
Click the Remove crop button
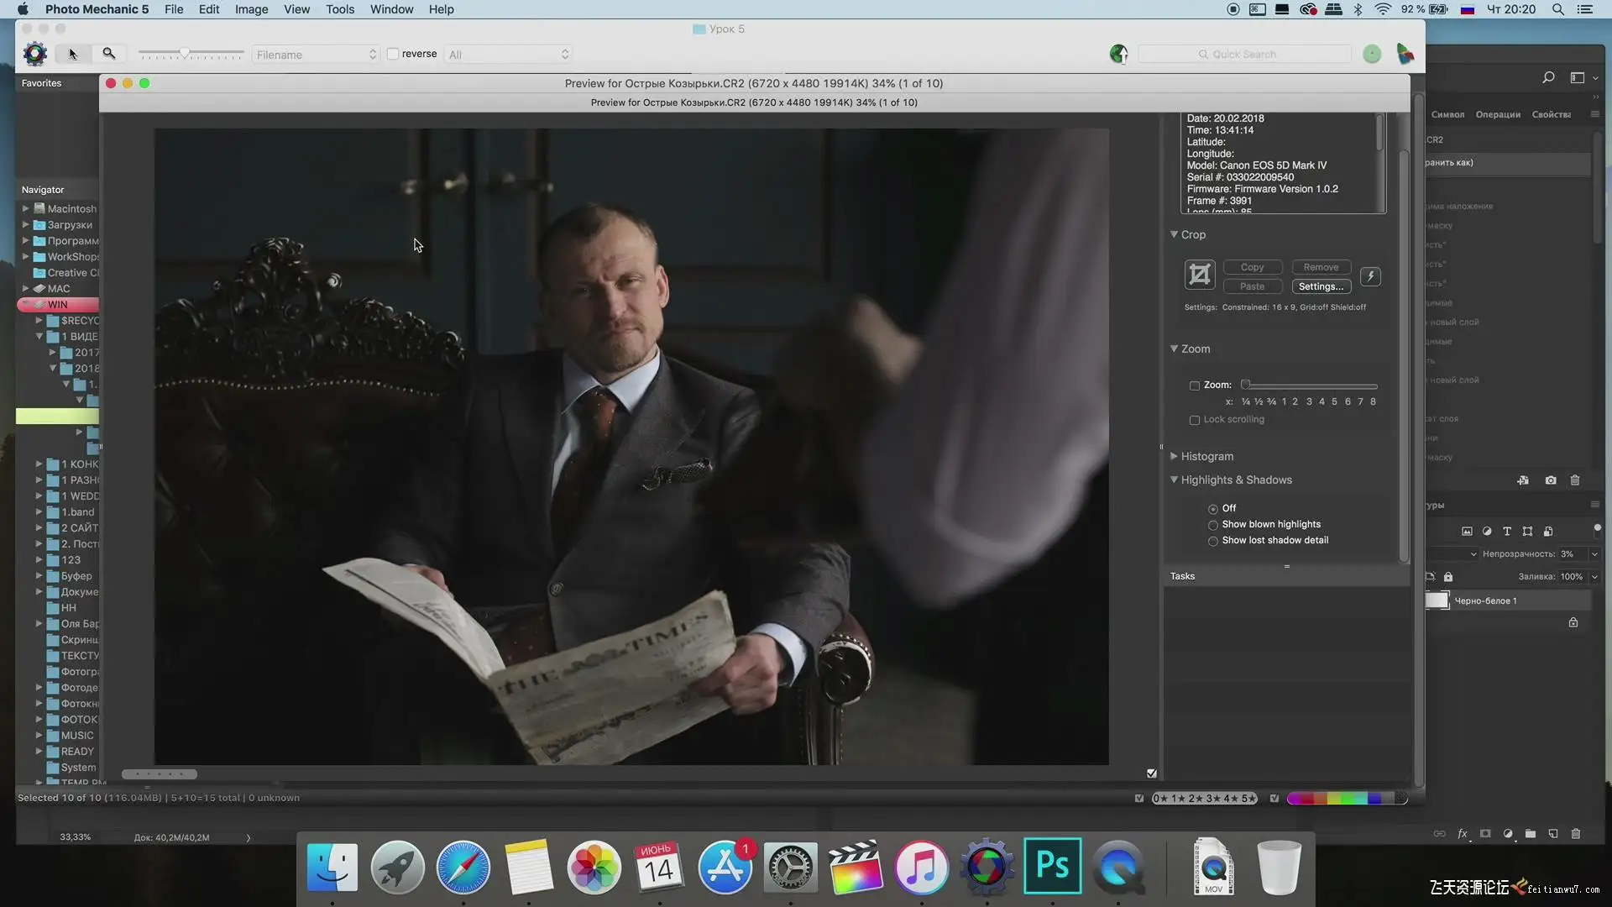[x=1321, y=267]
